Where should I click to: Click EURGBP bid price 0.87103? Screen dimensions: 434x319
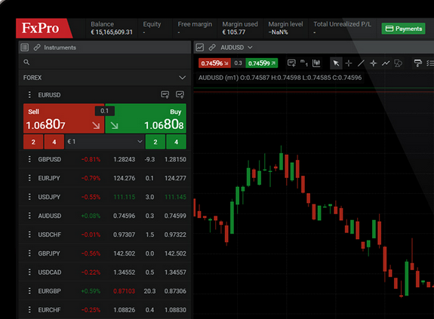125,291
